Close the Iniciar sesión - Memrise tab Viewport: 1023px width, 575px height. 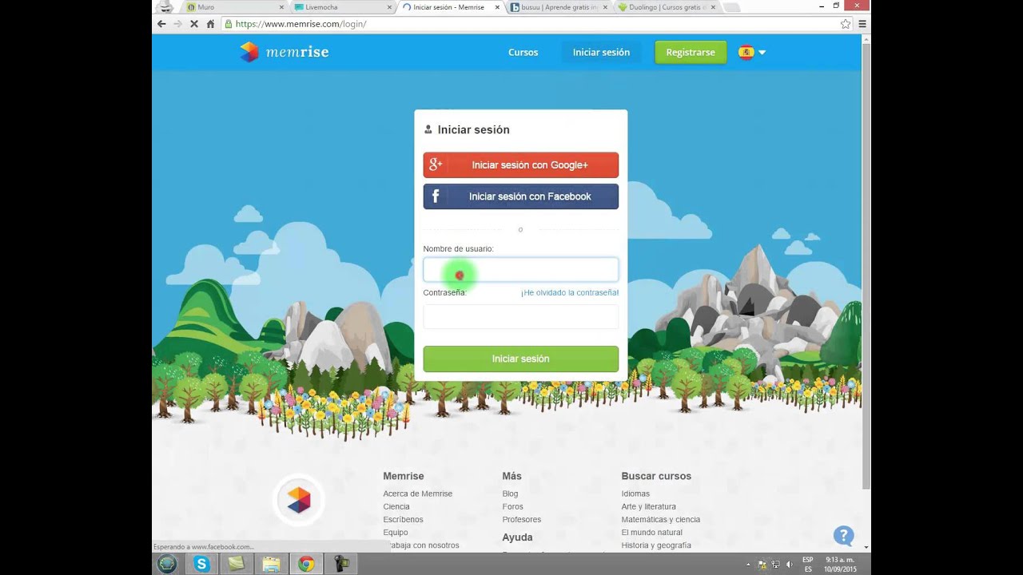[x=497, y=7]
